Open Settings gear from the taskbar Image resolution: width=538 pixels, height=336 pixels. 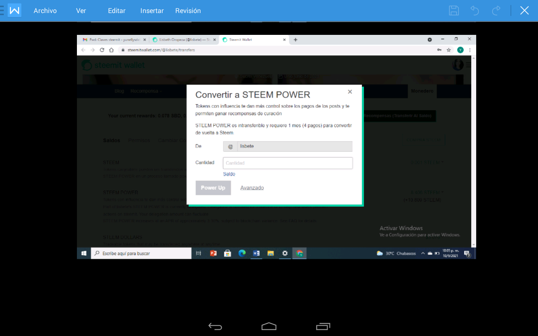point(285,253)
